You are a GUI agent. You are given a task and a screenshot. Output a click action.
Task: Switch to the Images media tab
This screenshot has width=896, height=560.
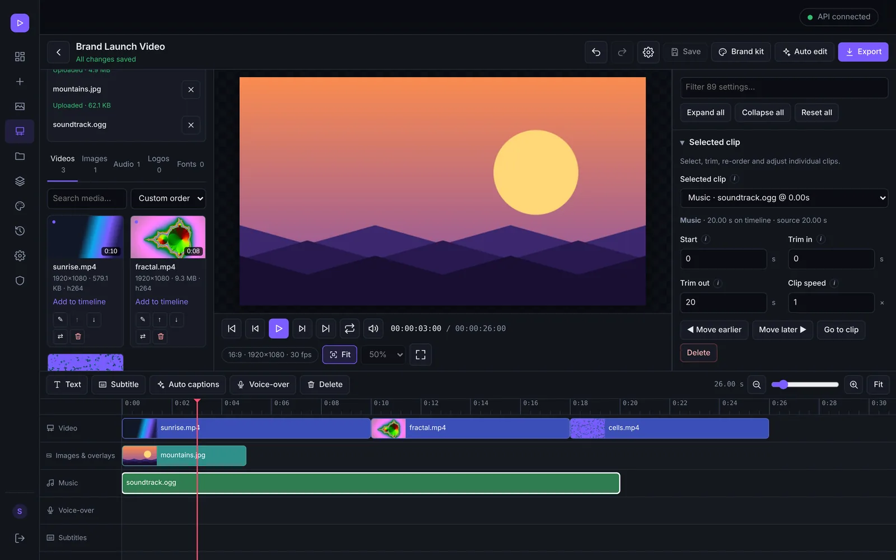click(x=95, y=164)
